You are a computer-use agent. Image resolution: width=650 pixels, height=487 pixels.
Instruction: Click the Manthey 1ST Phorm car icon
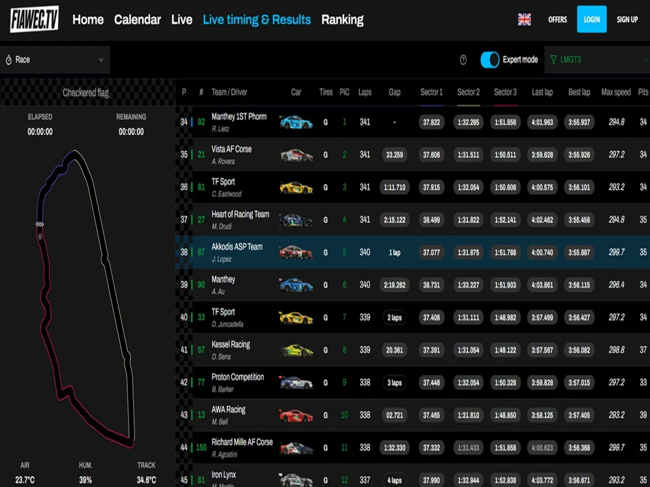(x=296, y=122)
